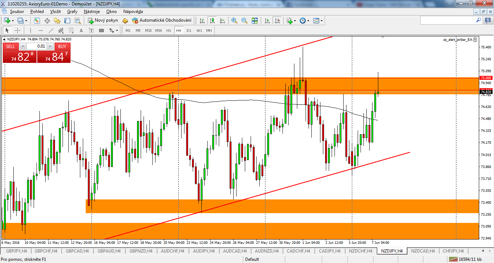Zoom in on the chart
Screen dimensions: 494x263
[x=234, y=21]
